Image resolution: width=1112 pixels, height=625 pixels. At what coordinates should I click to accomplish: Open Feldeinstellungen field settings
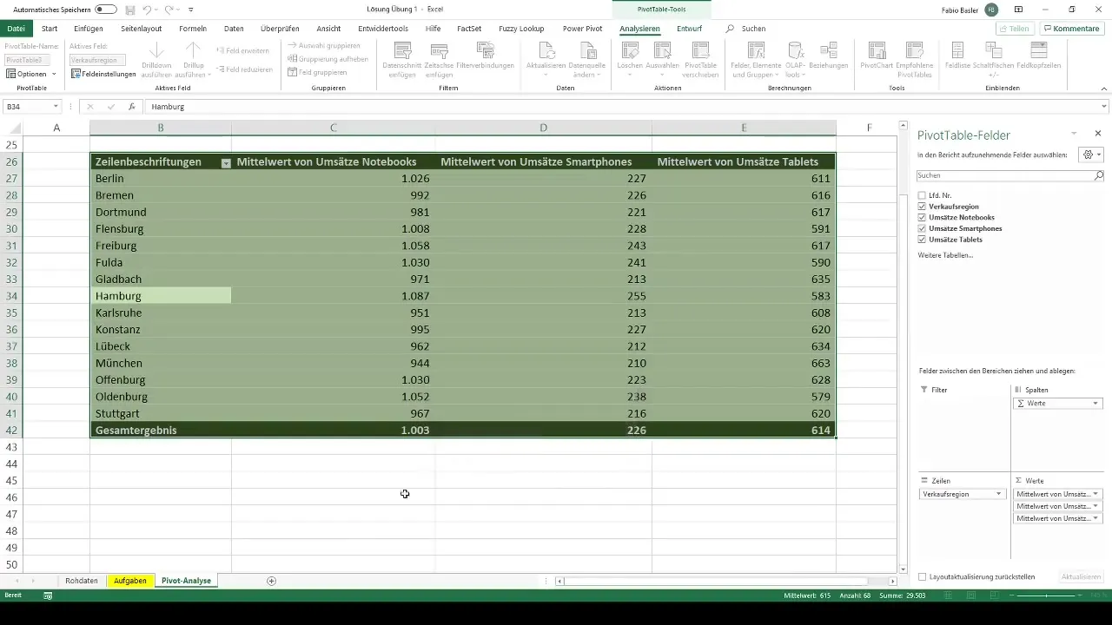103,74
